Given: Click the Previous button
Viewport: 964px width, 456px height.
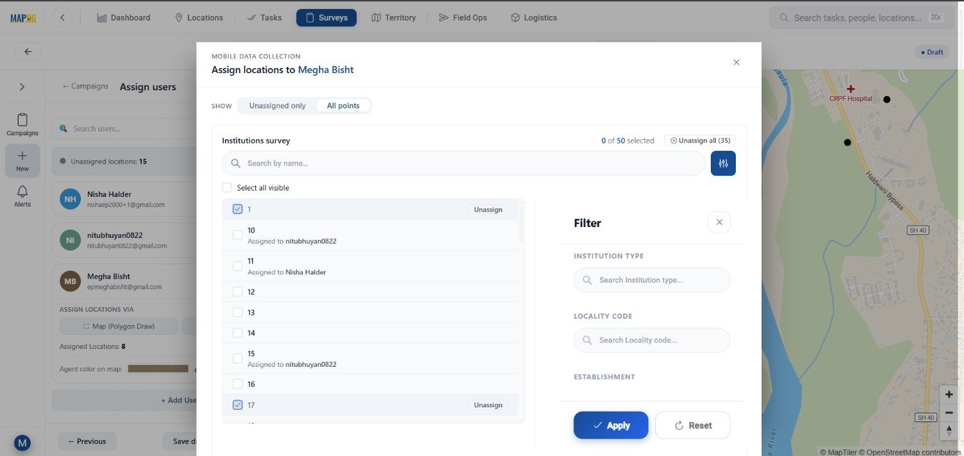Looking at the screenshot, I should coord(87,441).
